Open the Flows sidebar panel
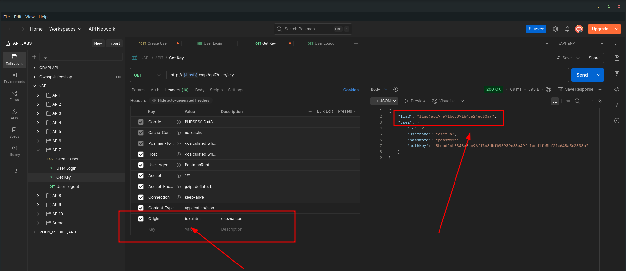The image size is (626, 271). click(14, 96)
